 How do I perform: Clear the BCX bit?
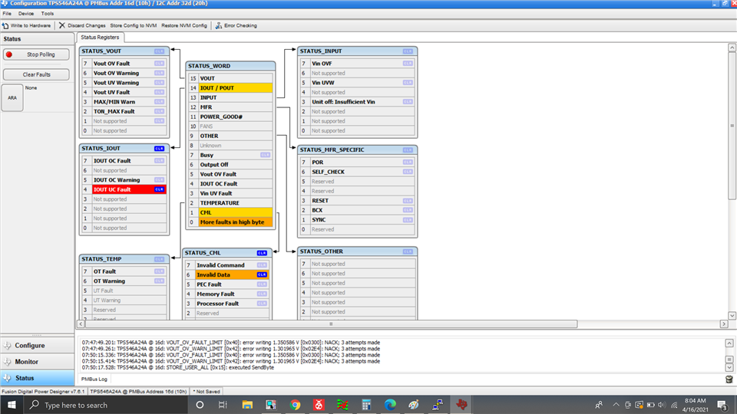pos(408,210)
